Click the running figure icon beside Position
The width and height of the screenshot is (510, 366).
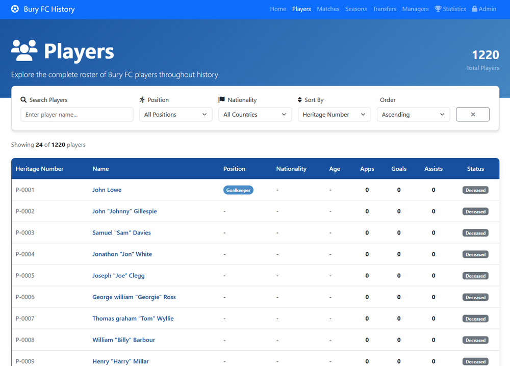pyautogui.click(x=142, y=100)
